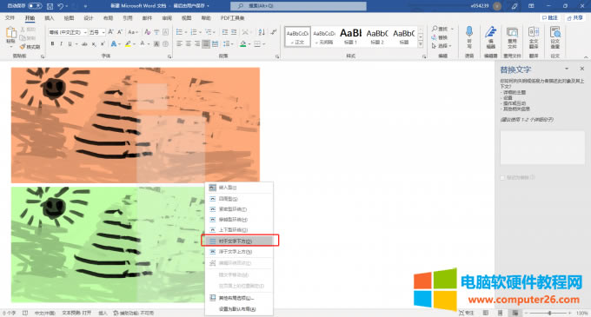Expand the styles gallery more arrow
The height and width of the screenshot is (317, 591).
(421, 44)
